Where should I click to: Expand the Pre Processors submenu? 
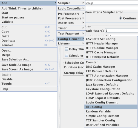[x=71, y=14]
